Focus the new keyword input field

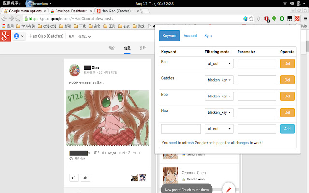point(181,129)
